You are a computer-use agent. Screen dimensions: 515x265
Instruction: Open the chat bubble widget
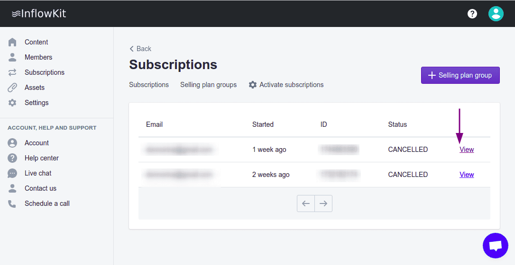coord(495,246)
